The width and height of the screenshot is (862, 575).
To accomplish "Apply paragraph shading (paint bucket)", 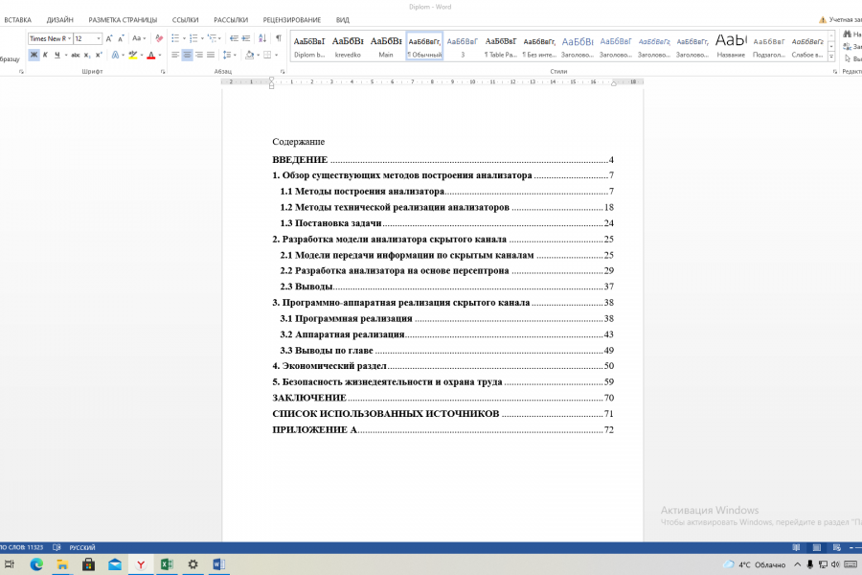I will coord(250,55).
